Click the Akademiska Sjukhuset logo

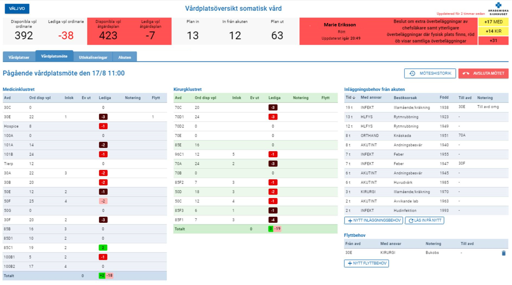498,9
